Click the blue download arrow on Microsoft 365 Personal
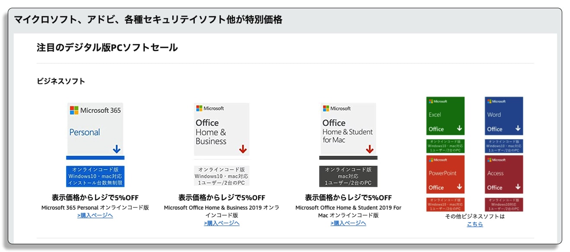The image size is (570, 252). [116, 149]
